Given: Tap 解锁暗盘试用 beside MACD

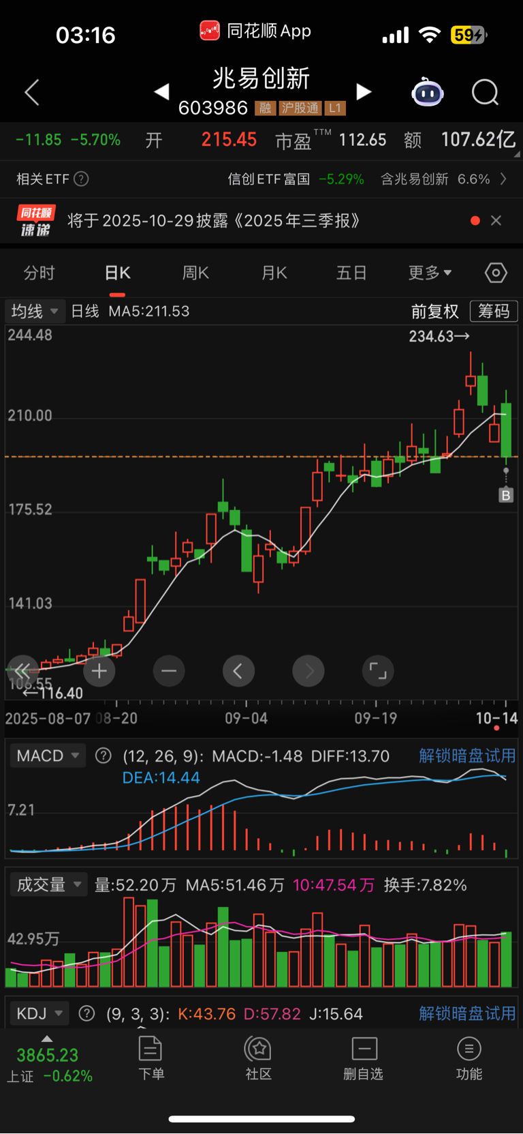Looking at the screenshot, I should [467, 756].
